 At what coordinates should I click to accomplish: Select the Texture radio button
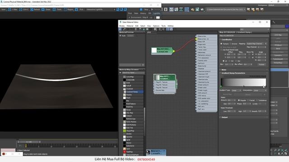221,44
